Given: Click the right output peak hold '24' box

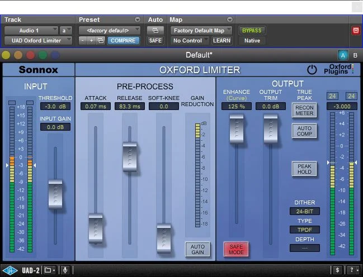Looking at the screenshot, I should click(351, 96).
